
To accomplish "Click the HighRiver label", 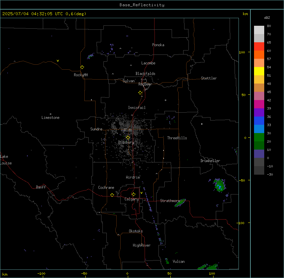I will click(142, 245).
